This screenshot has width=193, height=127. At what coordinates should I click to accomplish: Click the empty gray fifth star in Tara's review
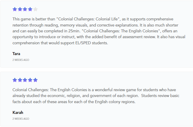35,9
